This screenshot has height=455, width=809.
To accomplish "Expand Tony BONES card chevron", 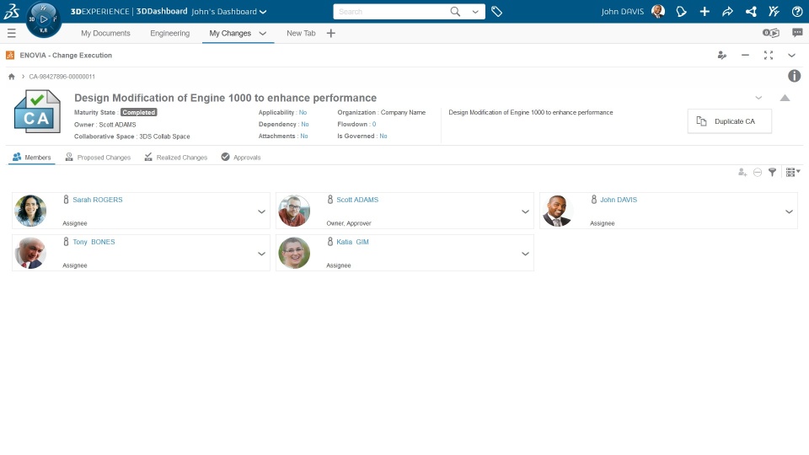I will (x=261, y=254).
